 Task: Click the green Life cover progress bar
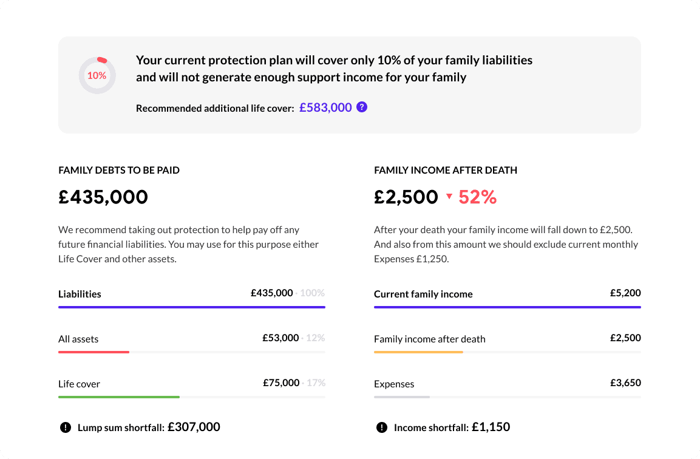119,397
